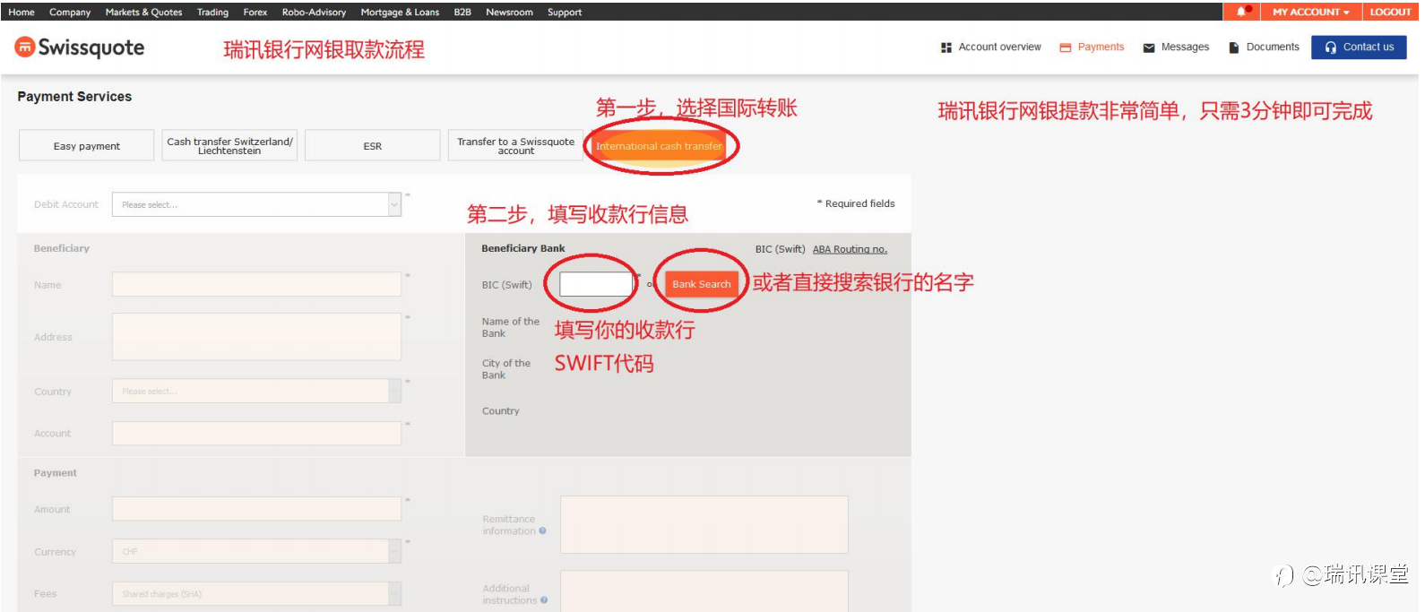Click the Contact us button
1425x612 pixels.
(x=1359, y=47)
